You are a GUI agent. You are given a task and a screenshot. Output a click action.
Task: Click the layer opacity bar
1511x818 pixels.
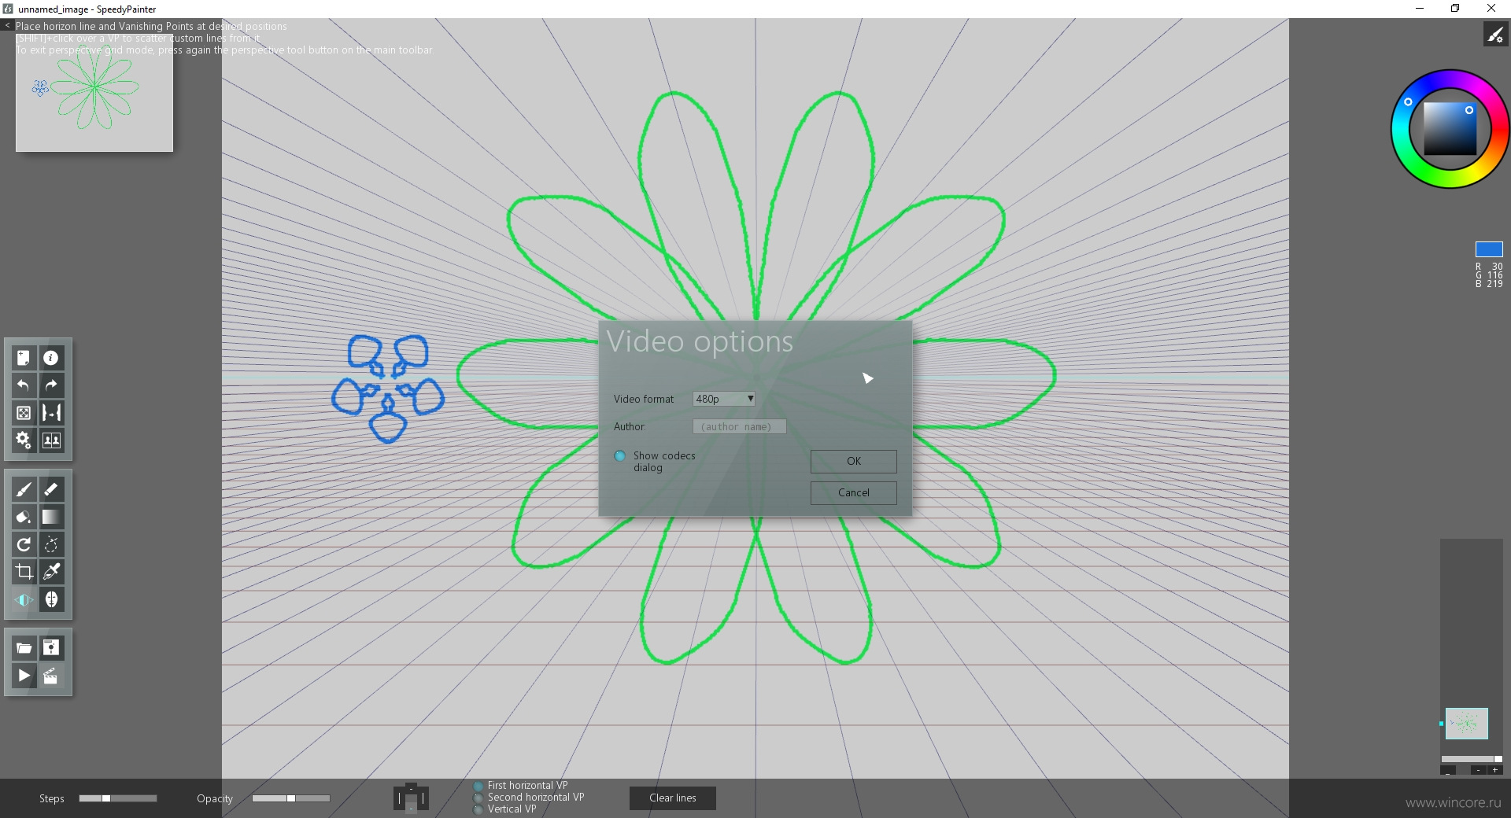1472,759
